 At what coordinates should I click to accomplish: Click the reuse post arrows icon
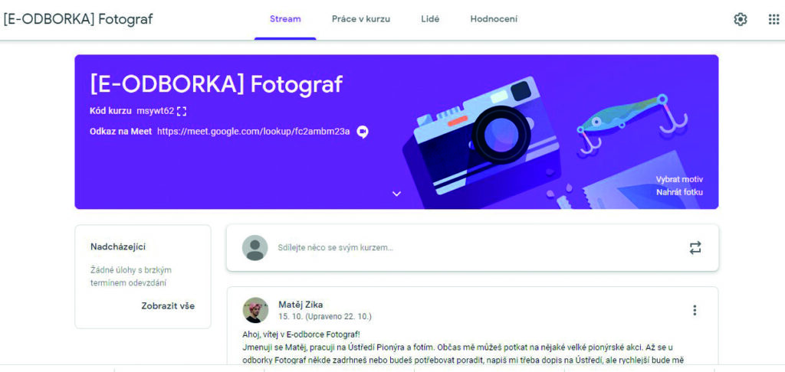pos(695,247)
